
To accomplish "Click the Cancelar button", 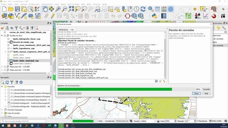I will coord(206,89).
